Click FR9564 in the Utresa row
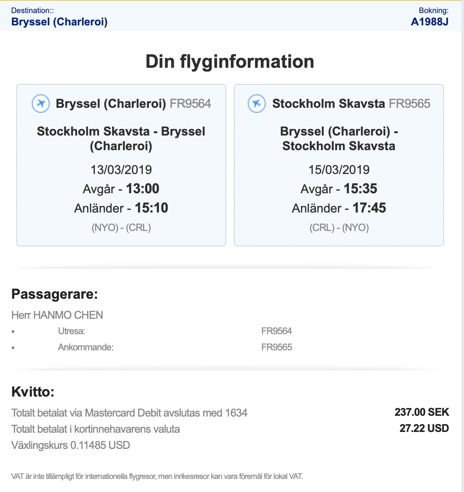Screen dimensions: 464x492 (277, 331)
